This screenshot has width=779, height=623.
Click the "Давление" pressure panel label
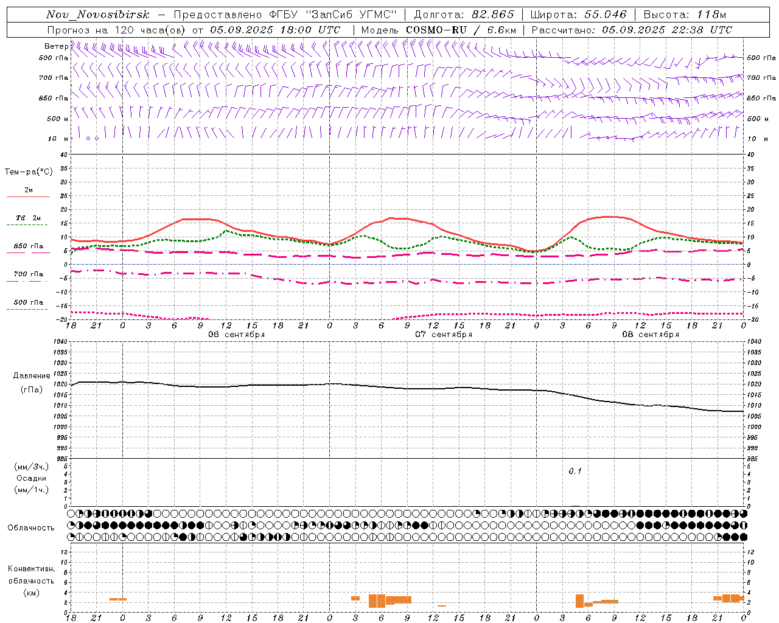(x=32, y=376)
